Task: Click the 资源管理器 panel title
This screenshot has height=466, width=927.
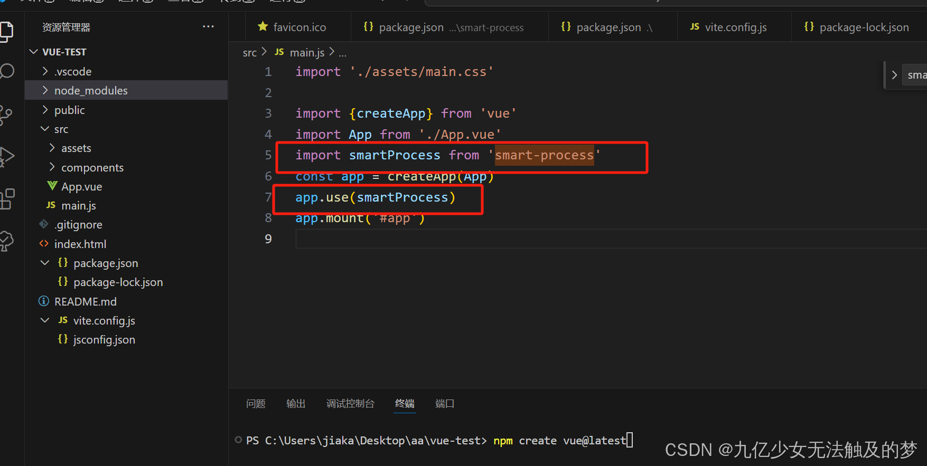Action: point(66,27)
